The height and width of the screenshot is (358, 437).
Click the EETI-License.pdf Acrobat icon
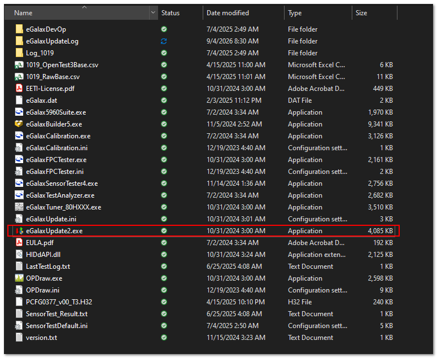19,89
